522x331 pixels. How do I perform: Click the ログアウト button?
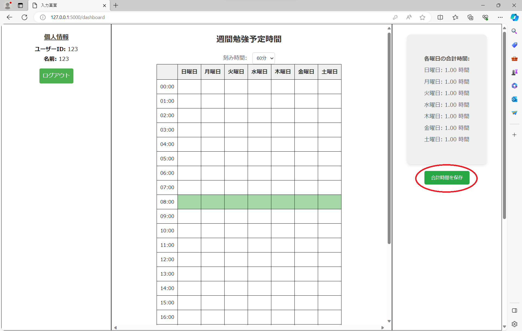point(56,76)
